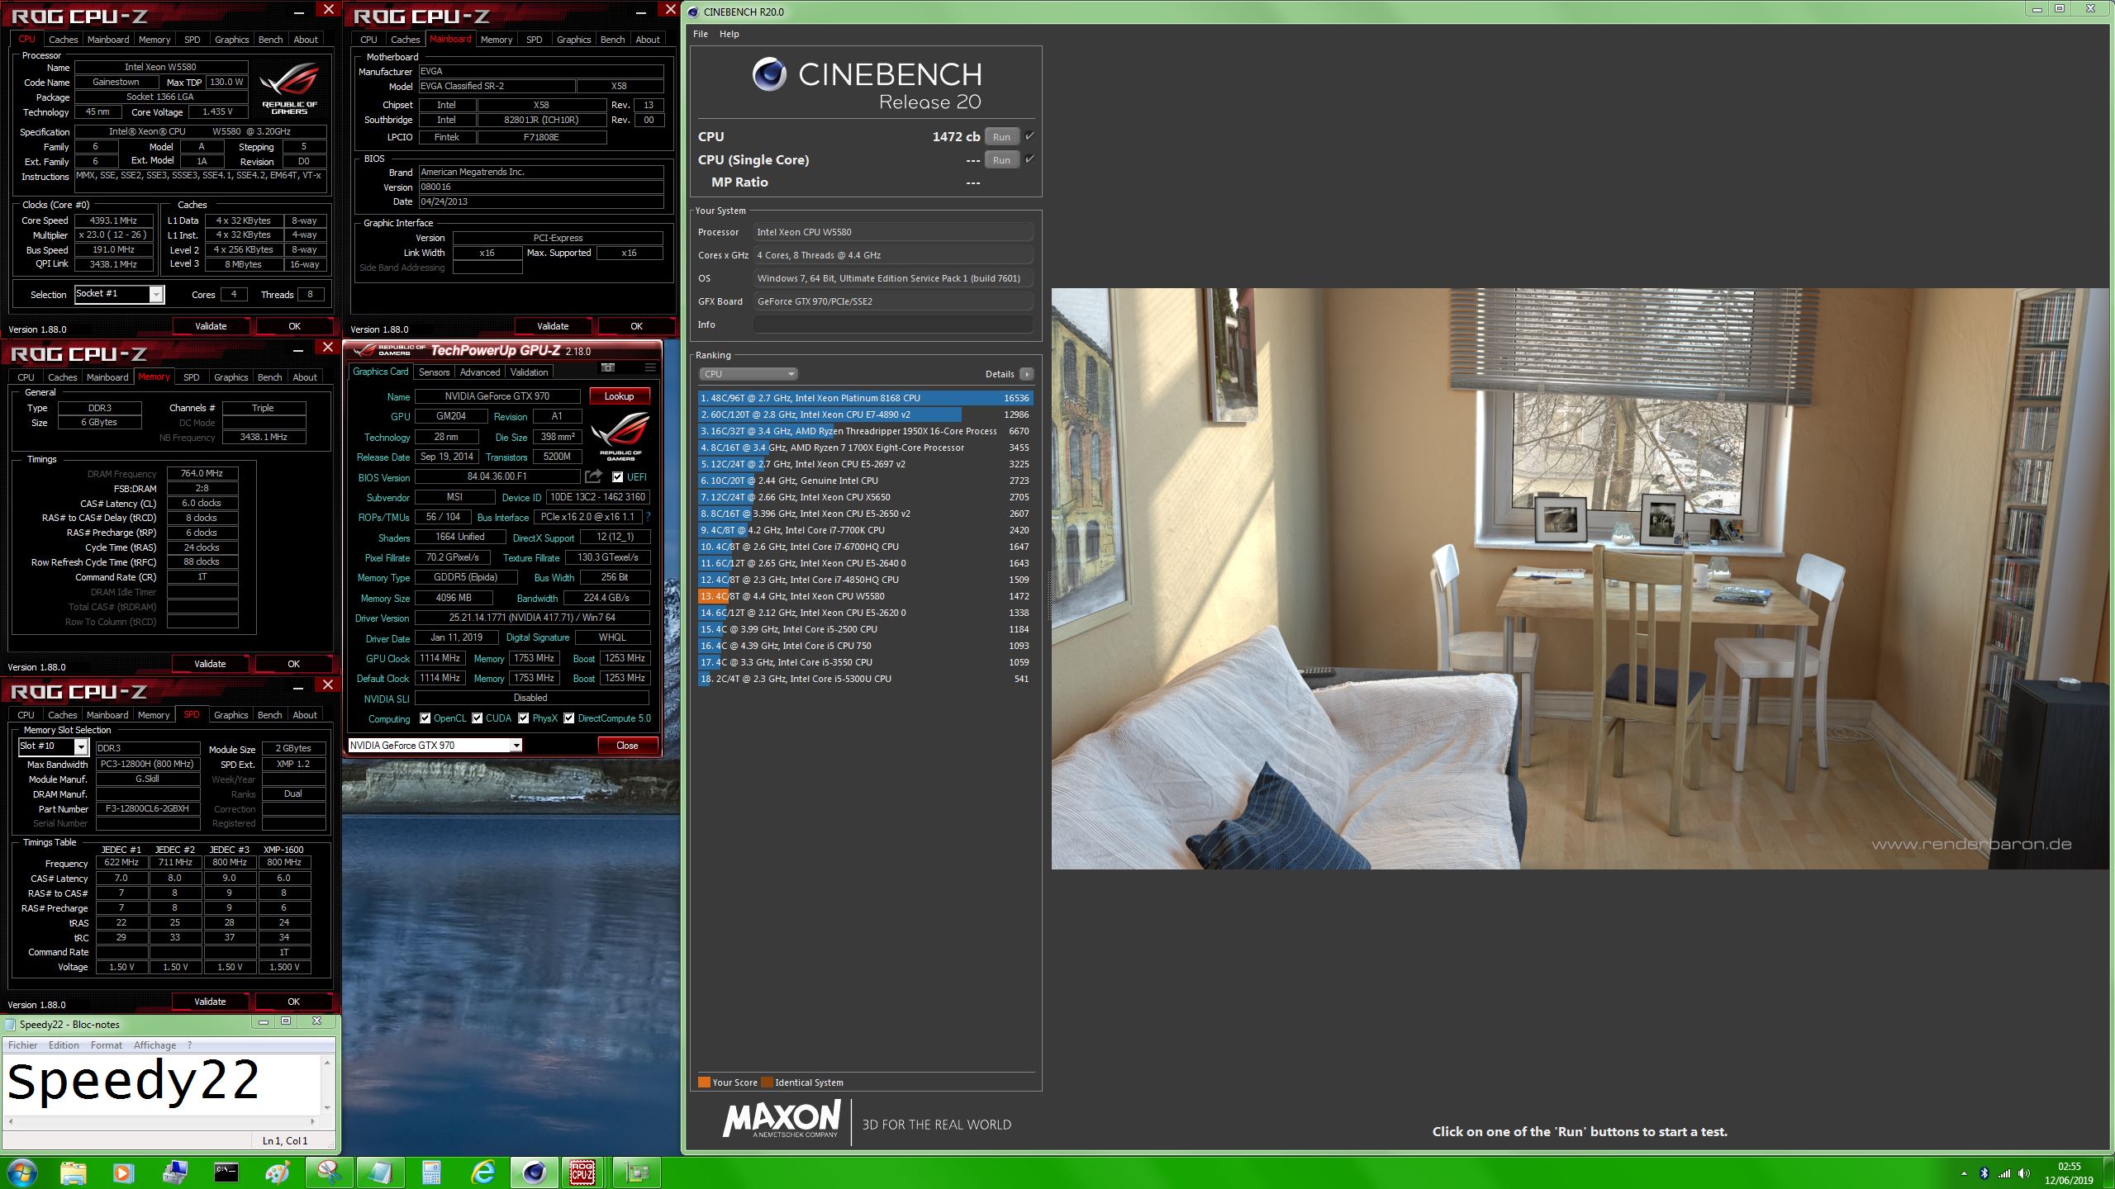Open the Slot #10 memory slot dropdown
Image resolution: width=2115 pixels, height=1189 pixels.
click(80, 747)
